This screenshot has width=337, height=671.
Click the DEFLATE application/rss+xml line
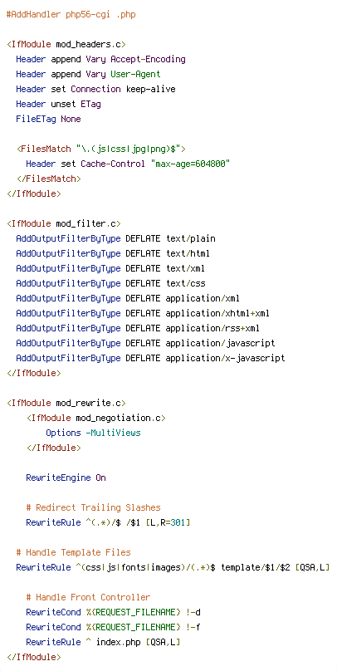click(138, 329)
